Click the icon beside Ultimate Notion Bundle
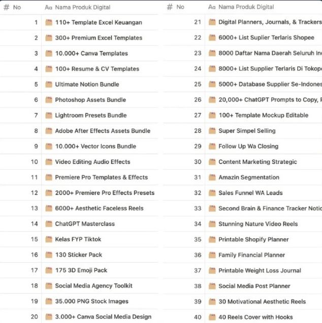The height and width of the screenshot is (323, 322). [x=49, y=84]
